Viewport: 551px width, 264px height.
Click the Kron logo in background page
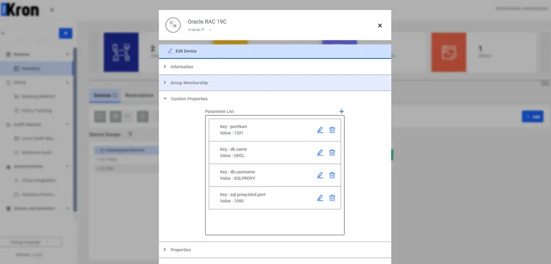point(20,10)
